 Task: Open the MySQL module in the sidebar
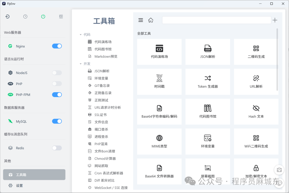click(21, 121)
